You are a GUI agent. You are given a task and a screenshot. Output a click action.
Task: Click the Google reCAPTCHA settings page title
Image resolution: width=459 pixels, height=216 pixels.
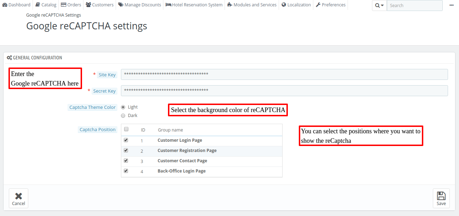[x=87, y=26]
